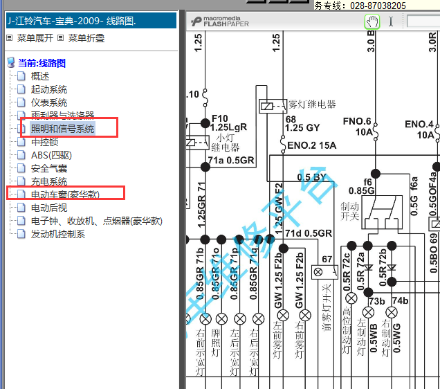Click the page icon next to 发动机控制系
Viewport: 440px width, 389px height.
coord(21,234)
